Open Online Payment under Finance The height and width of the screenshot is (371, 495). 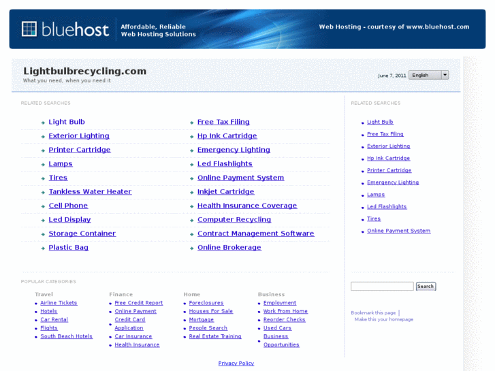[x=135, y=311]
